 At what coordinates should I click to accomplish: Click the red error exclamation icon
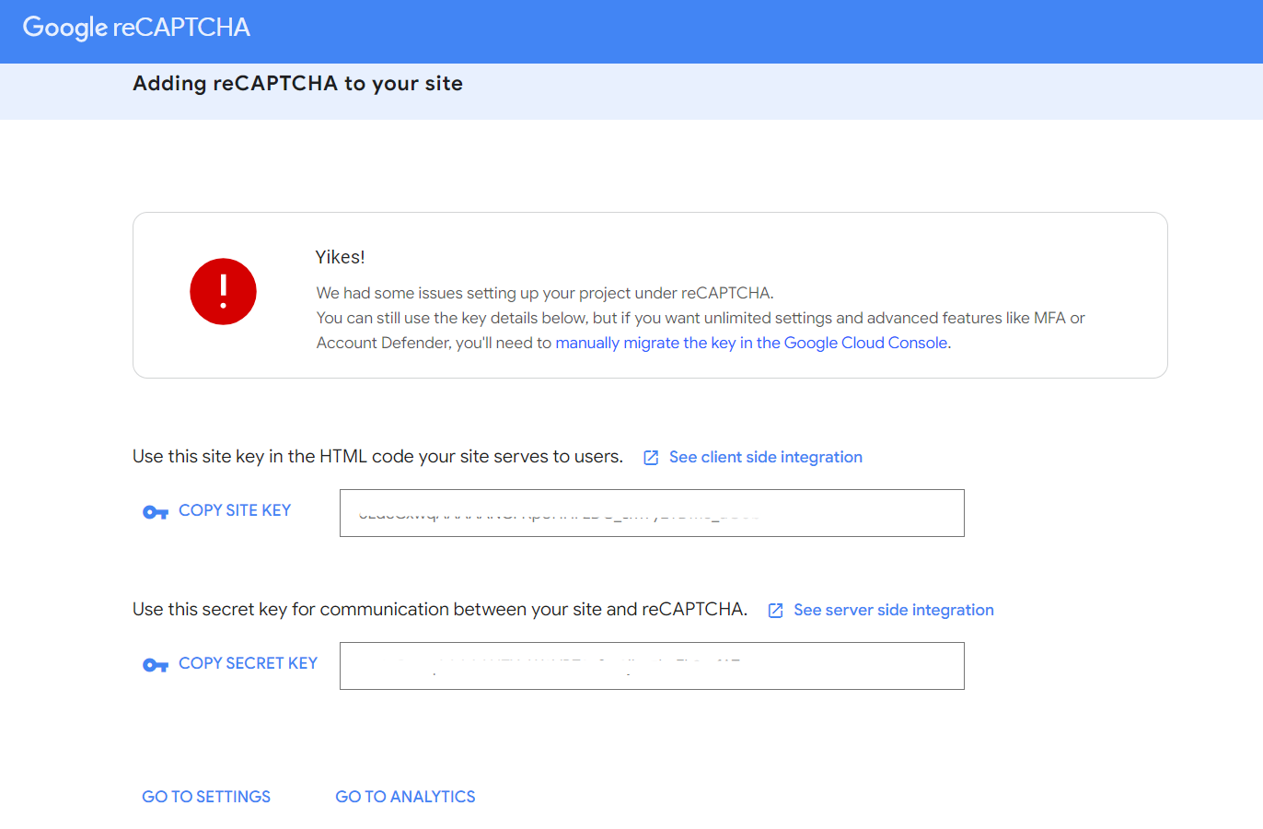click(x=223, y=291)
